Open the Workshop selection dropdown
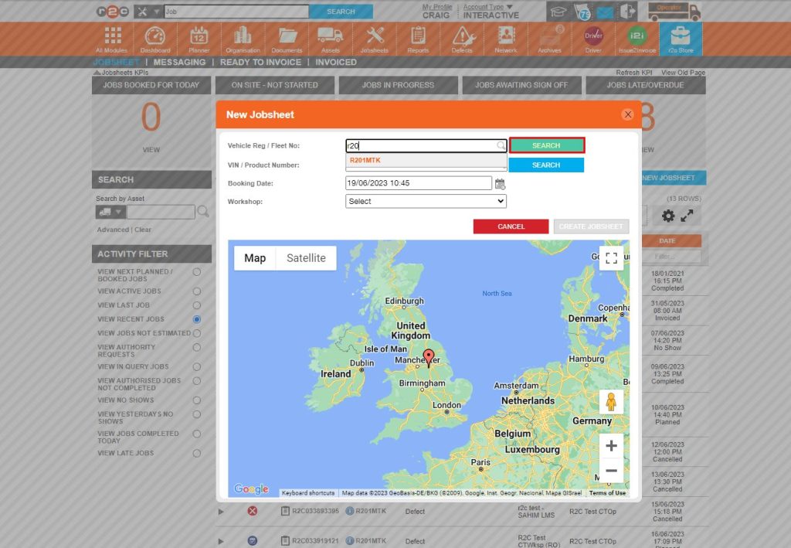 coord(426,200)
